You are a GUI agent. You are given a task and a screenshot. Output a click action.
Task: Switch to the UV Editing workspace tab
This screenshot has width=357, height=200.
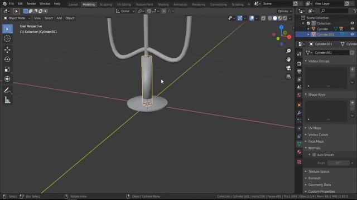coord(124,4)
